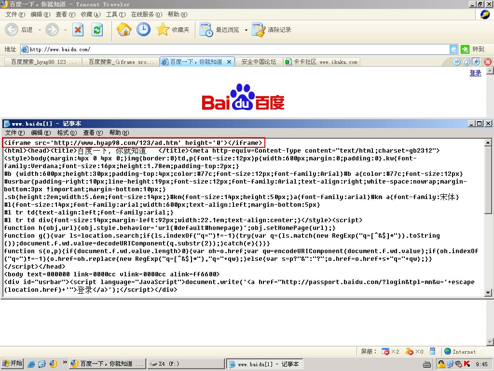Viewport: 494px width, 371px height.
Task: Switch to 百度搜索_hyap98 123 tab
Action: click(x=43, y=62)
